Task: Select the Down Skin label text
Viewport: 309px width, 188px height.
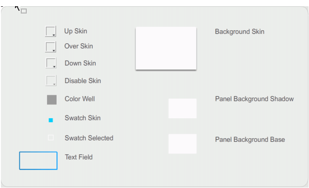Action: tap(80, 63)
